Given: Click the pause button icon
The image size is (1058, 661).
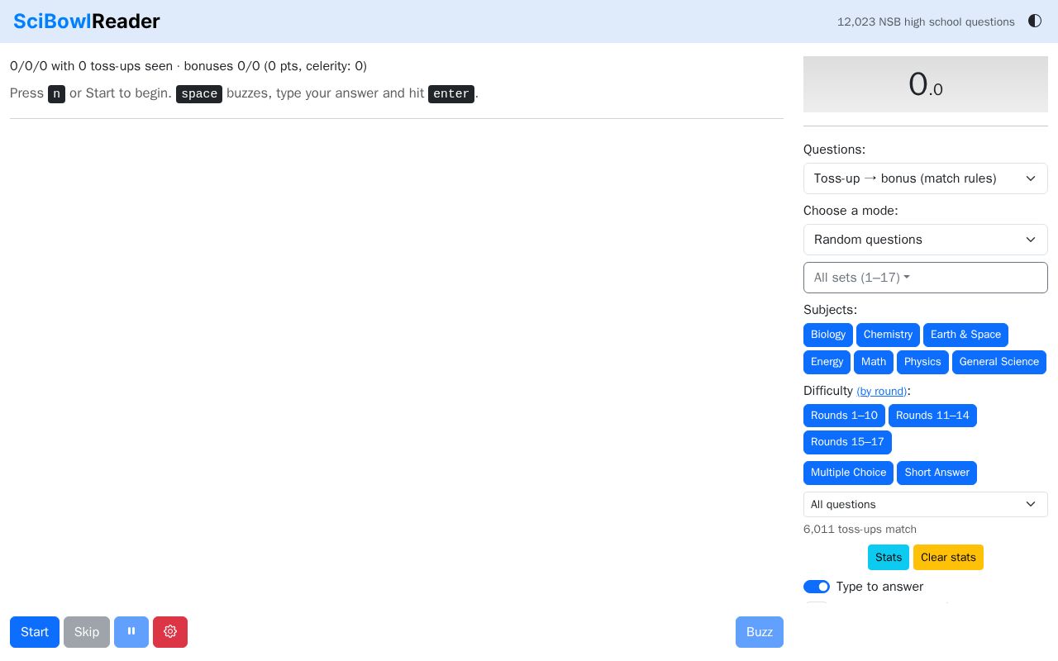Looking at the screenshot, I should [x=131, y=632].
